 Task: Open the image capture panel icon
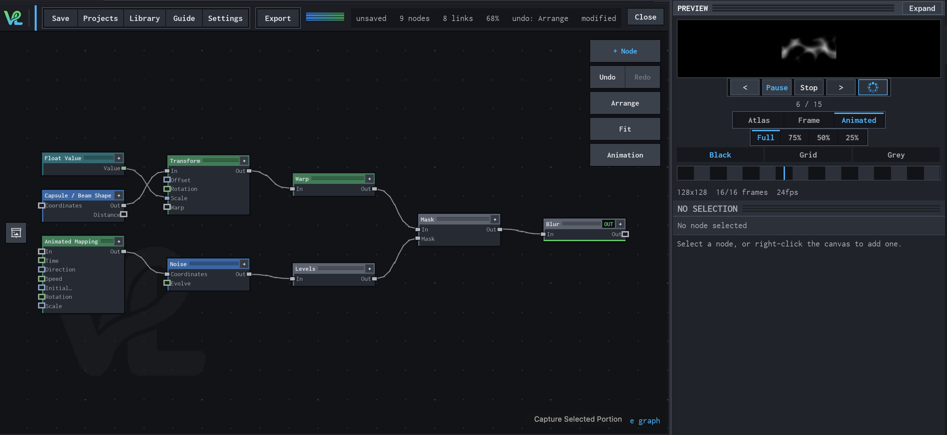pos(16,233)
